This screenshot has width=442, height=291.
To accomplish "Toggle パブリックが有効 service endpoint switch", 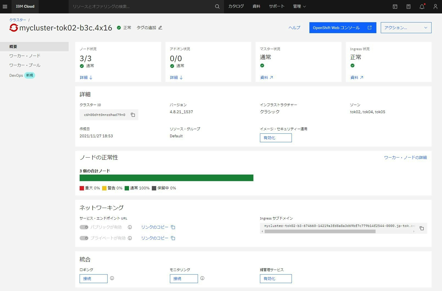I will point(84,227).
